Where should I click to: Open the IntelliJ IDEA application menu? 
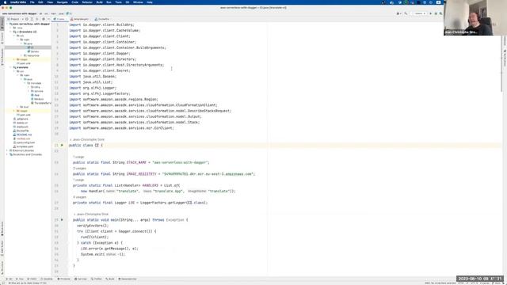click(x=18, y=2)
